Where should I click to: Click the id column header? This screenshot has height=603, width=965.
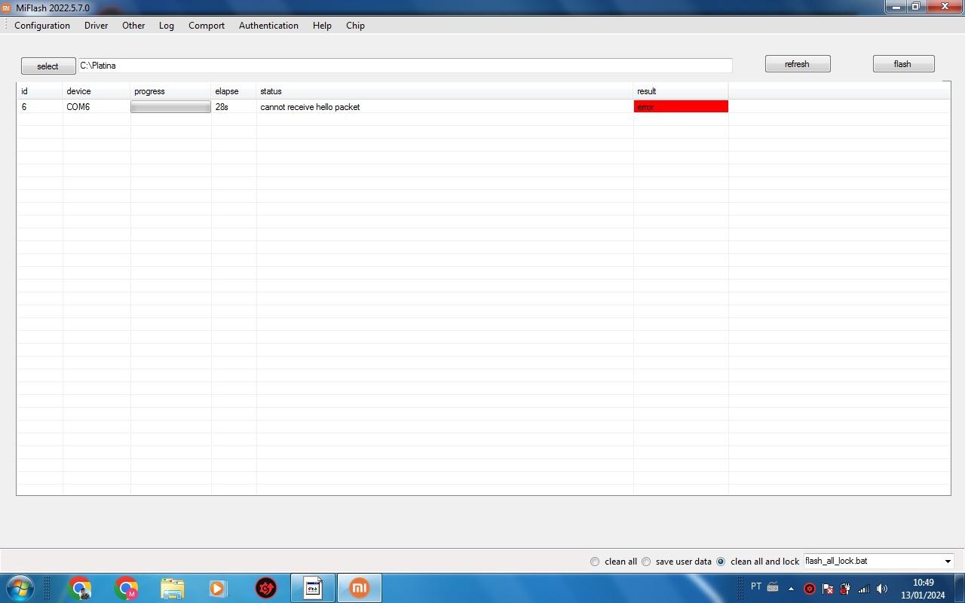click(40, 91)
